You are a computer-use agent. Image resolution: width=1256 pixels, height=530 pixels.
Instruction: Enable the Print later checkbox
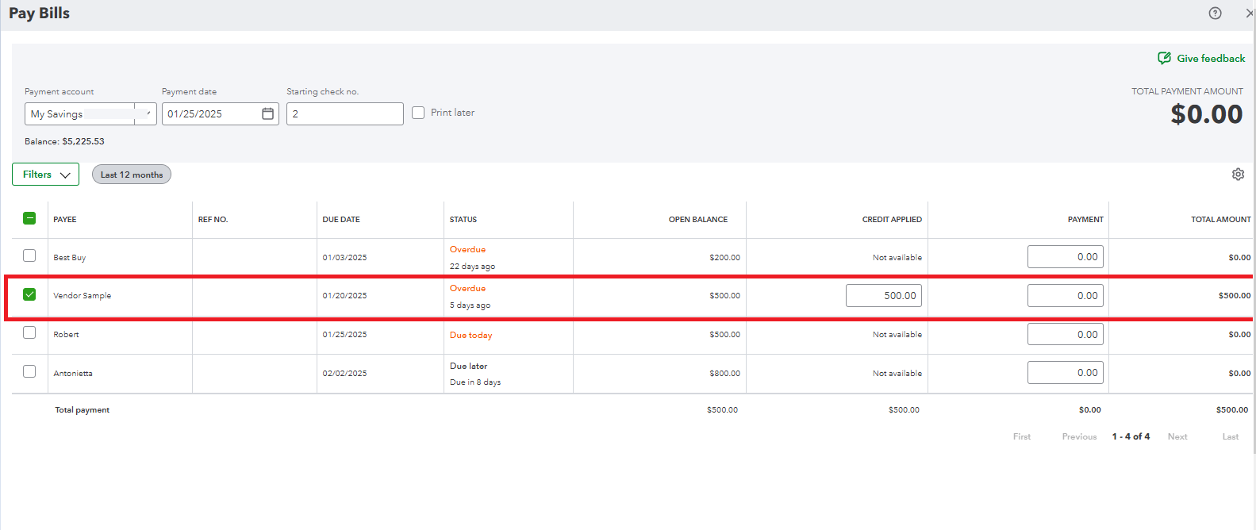(418, 113)
